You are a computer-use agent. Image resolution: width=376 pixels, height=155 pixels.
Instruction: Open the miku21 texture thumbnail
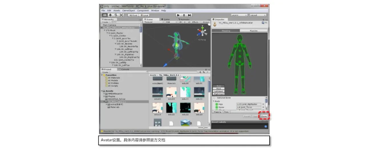171,108
